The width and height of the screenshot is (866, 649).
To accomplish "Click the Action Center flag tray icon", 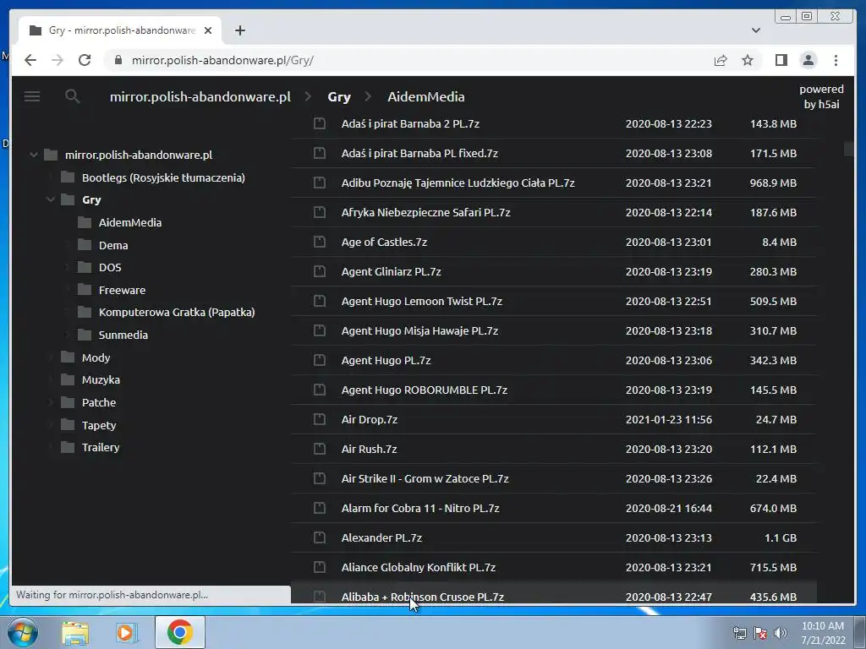I will (760, 633).
